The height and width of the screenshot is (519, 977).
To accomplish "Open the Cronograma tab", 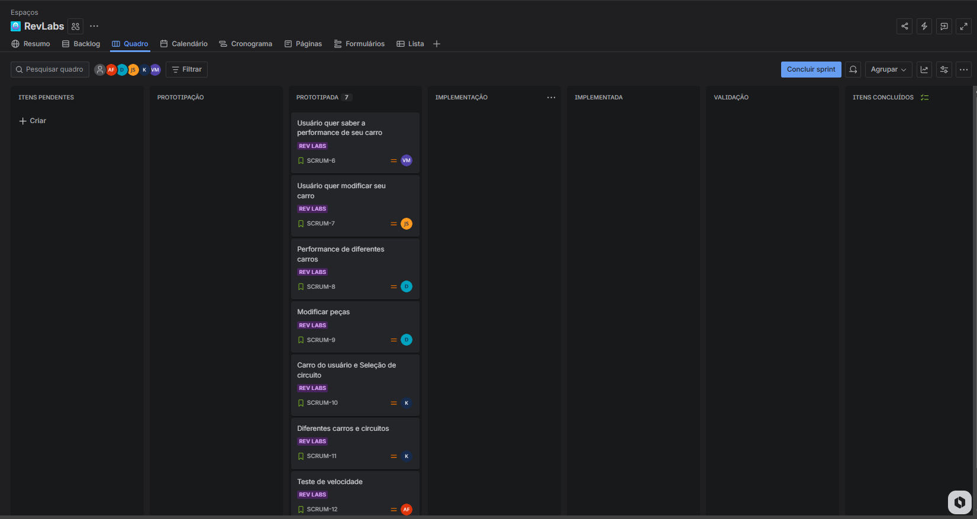I will (x=246, y=44).
